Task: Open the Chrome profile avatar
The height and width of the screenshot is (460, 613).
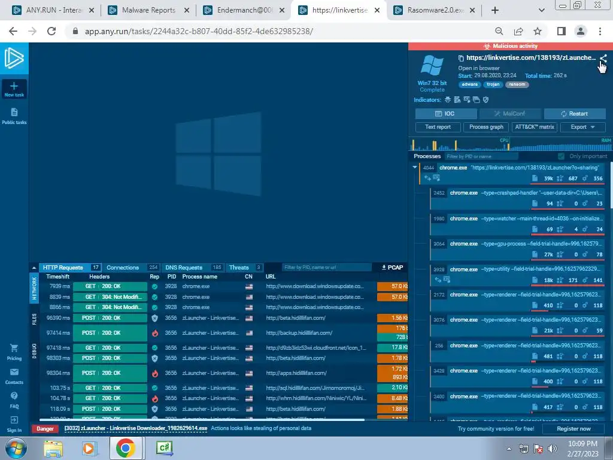Action: (x=581, y=31)
